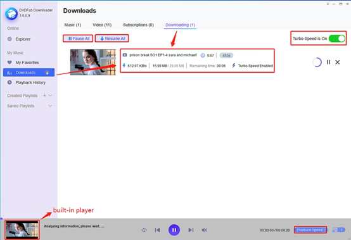Mute audio with the speaker icon
Image resolution: width=351 pixels, height=240 pixels.
click(204, 230)
